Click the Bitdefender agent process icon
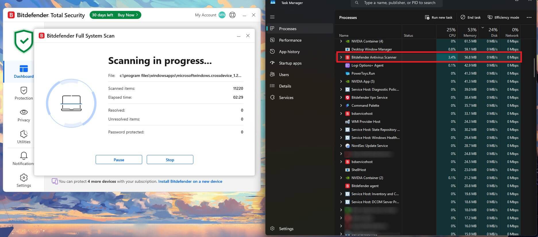 (347, 186)
